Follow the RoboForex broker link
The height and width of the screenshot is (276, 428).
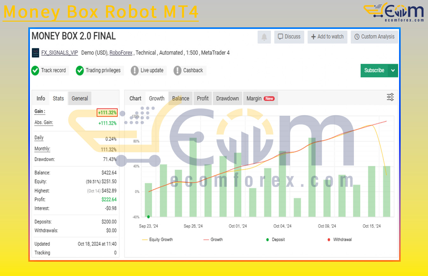(121, 53)
